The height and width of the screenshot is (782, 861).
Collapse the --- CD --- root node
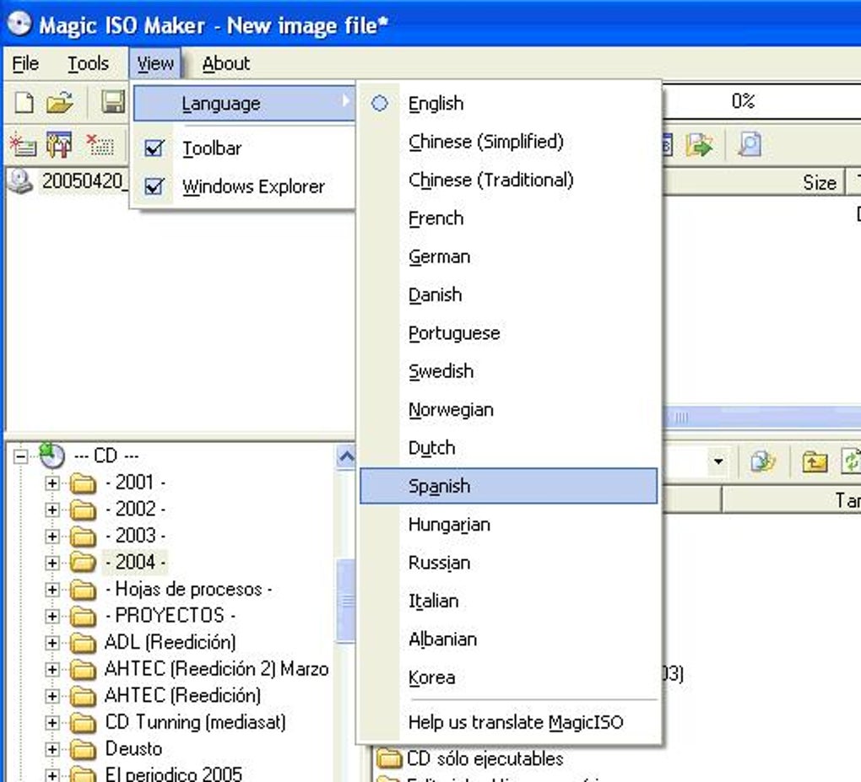point(20,456)
